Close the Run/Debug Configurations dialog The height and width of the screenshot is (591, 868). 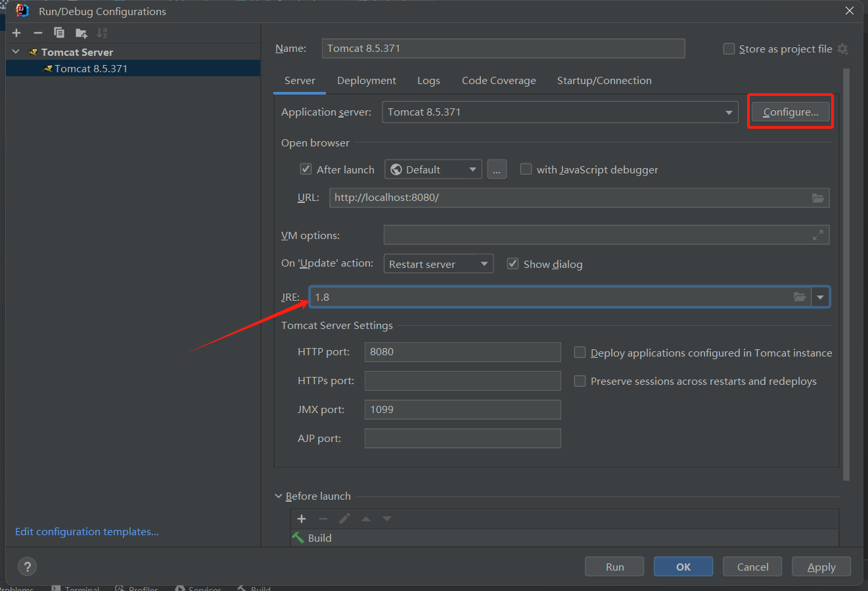point(850,11)
